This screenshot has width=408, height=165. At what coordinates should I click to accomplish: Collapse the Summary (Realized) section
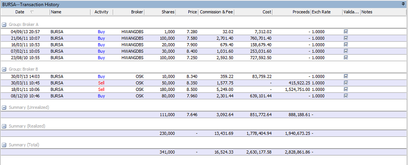pos(4,126)
